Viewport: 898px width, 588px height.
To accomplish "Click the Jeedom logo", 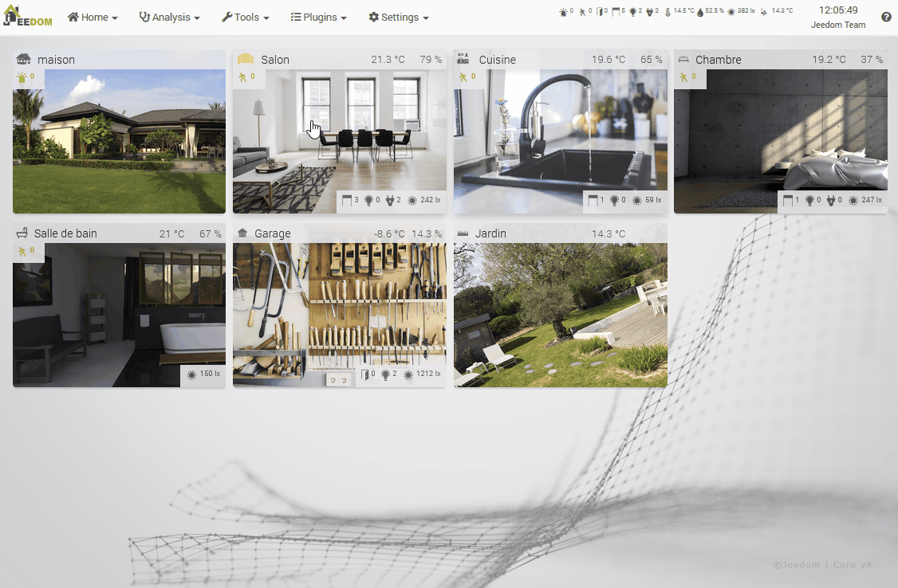I will tap(27, 17).
